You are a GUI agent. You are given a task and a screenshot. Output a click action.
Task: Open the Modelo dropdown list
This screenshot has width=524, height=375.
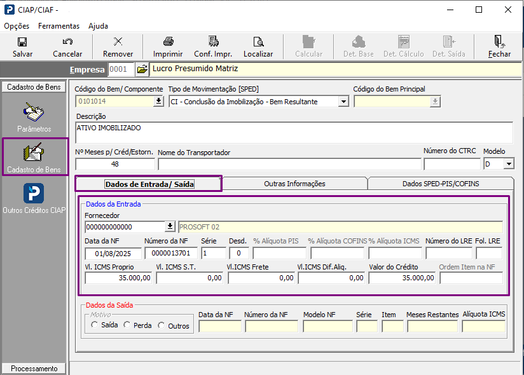508,164
